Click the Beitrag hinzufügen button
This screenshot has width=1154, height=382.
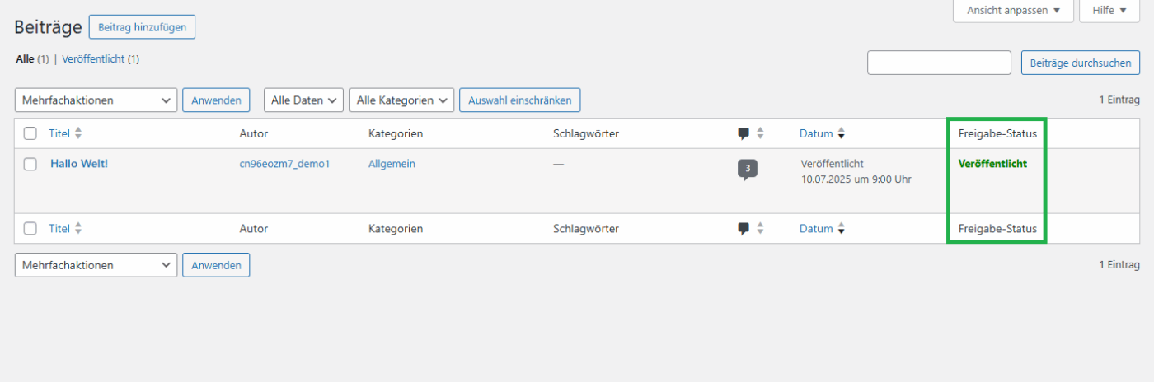(x=142, y=27)
